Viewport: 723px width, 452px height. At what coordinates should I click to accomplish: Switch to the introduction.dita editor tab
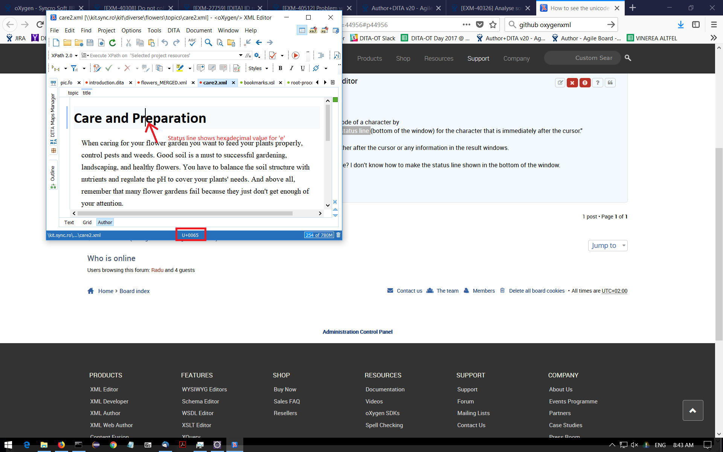(106, 82)
